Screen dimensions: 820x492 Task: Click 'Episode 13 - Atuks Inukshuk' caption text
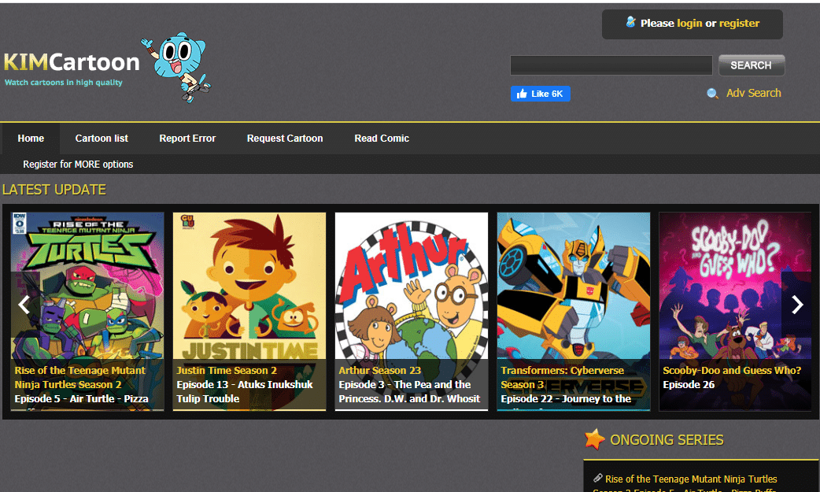(x=245, y=385)
